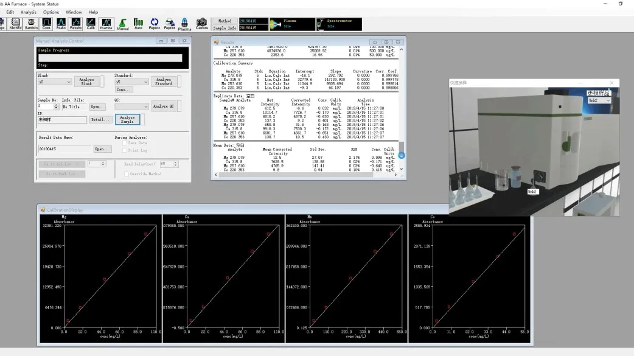Open the Window menu
634x356 pixels.
74,12
